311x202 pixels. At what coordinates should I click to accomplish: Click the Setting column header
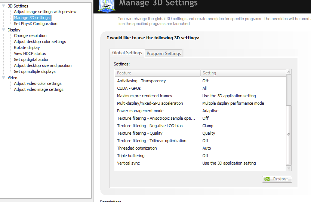[x=243, y=73]
